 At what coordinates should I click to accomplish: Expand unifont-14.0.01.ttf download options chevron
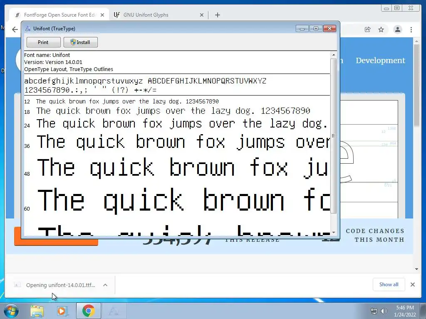coord(105,285)
